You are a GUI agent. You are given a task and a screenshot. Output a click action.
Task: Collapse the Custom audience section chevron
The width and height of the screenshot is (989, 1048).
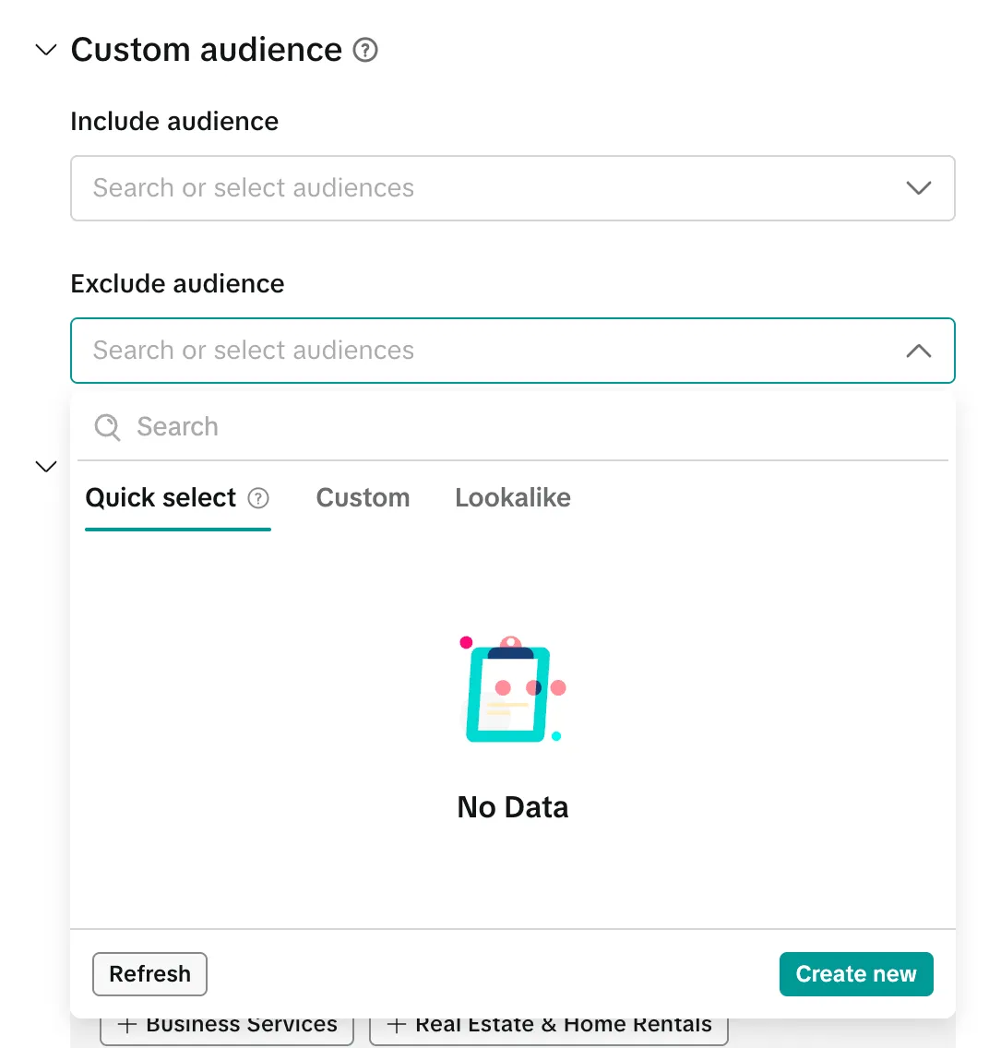tap(45, 50)
